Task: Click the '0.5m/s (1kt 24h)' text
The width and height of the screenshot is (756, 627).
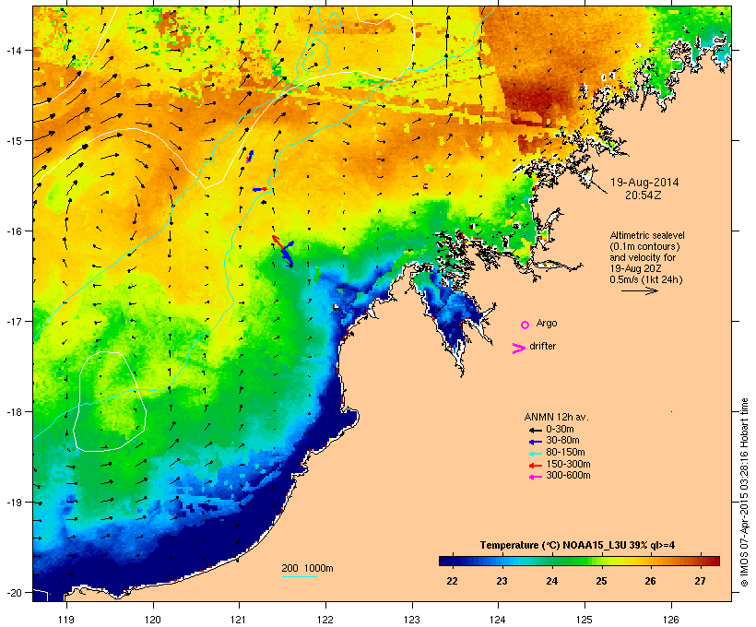Action: 646,279
